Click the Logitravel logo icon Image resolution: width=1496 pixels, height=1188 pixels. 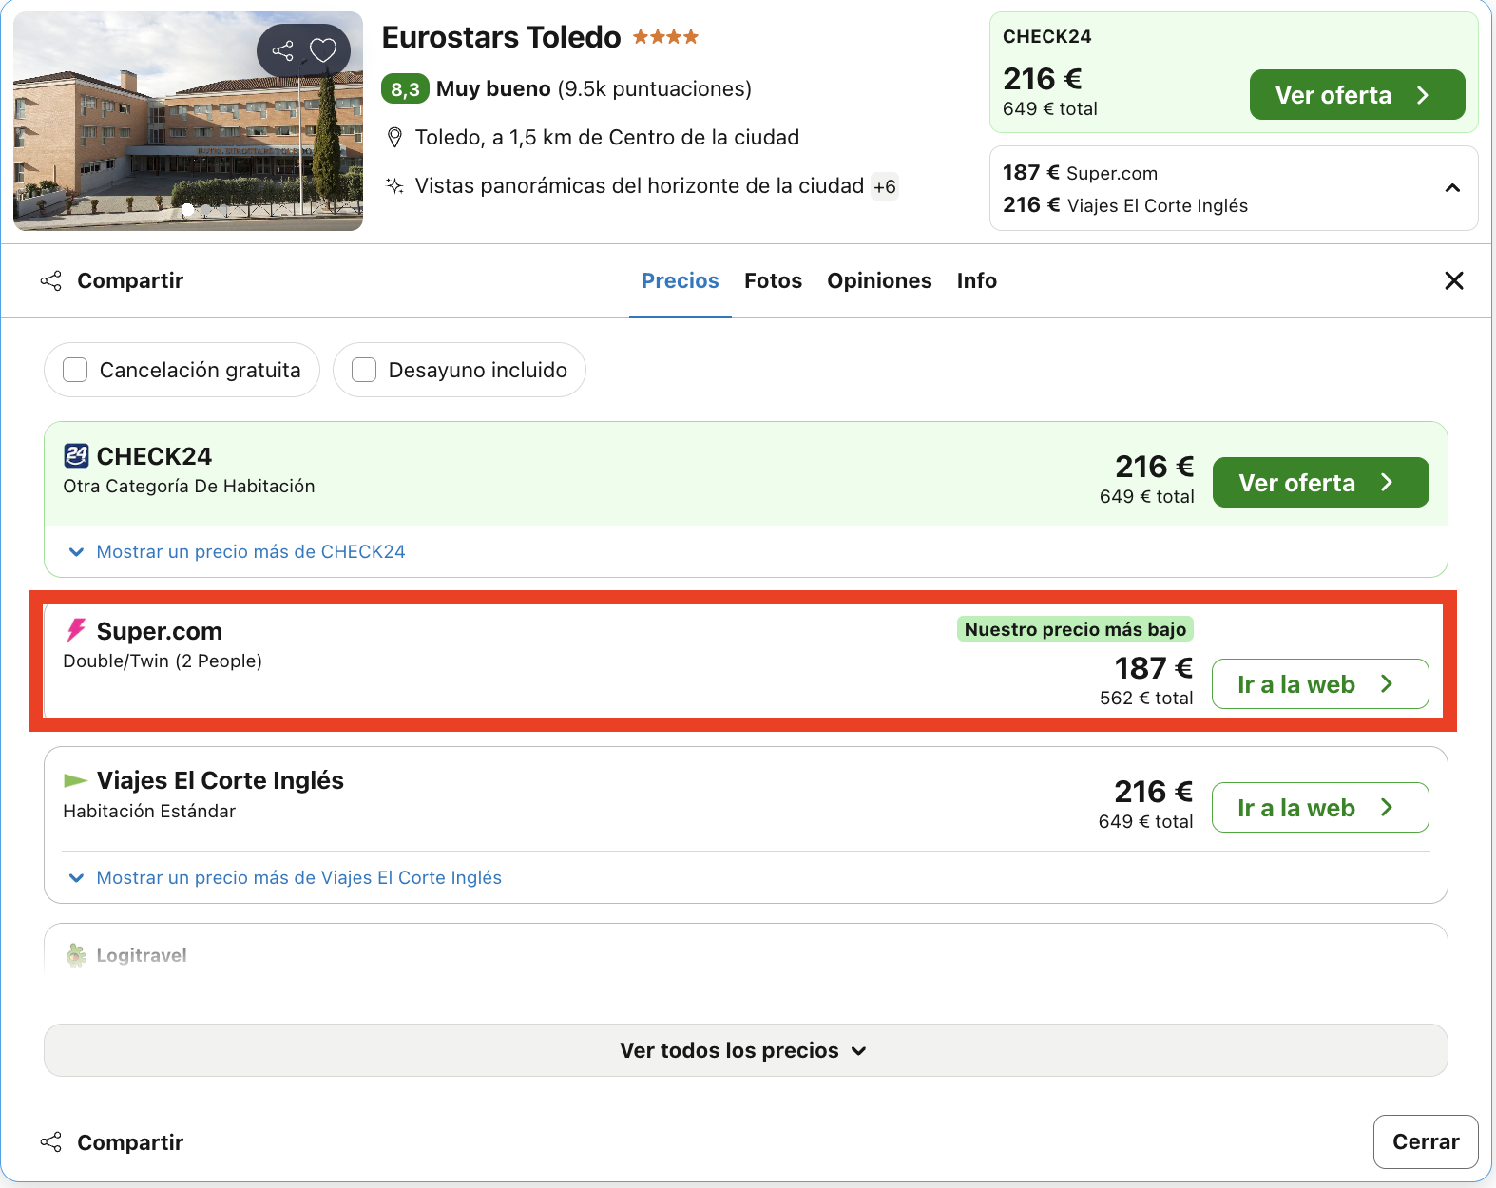76,955
